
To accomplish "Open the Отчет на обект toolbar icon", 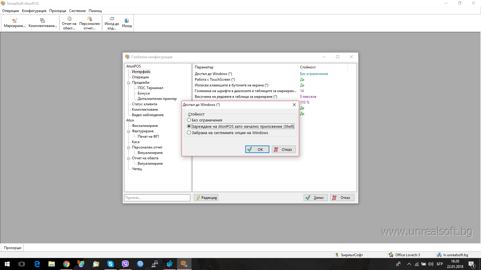I will point(69,19).
